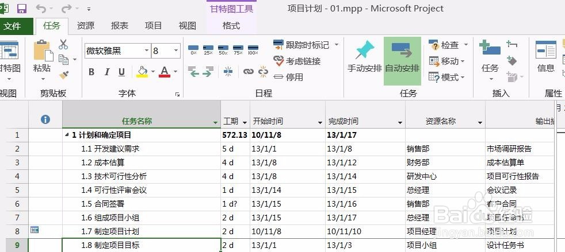Mark task 25% complete
This screenshot has height=252, width=565.
pyautogui.click(x=208, y=49)
